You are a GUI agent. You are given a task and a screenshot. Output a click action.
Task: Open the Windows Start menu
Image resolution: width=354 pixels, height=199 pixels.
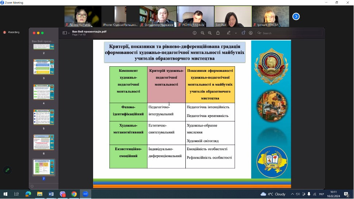(x=5, y=194)
